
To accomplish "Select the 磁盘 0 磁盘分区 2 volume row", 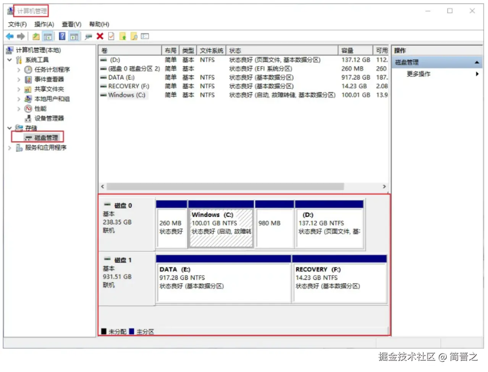I will tap(244, 69).
